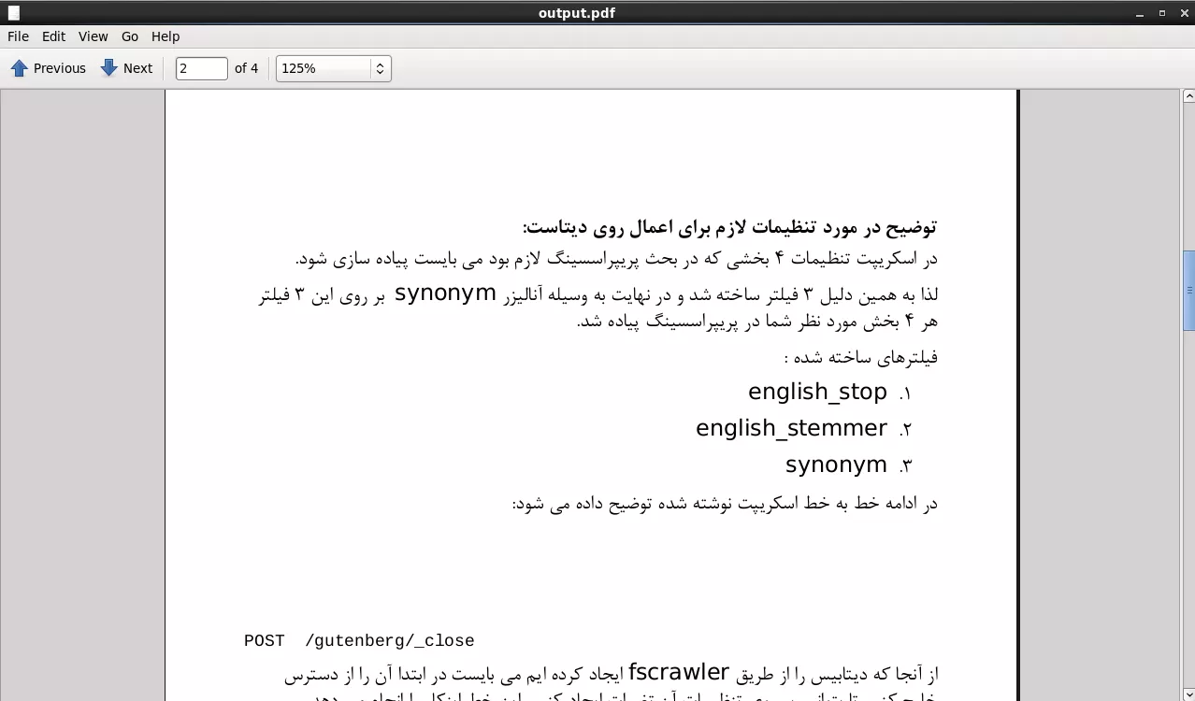The image size is (1195, 701).
Task: Click the bold Persian heading line
Action: (729, 227)
